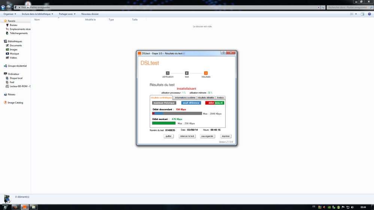Image resolution: width=374 pixels, height=210 pixels.
Task: Open the Organiser menu
Action: pyautogui.click(x=9, y=14)
